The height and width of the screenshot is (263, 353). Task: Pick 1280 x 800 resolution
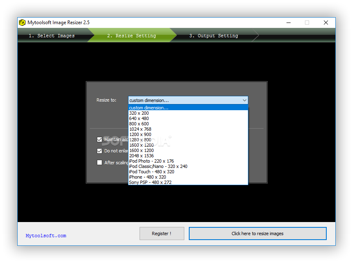pyautogui.click(x=188, y=140)
